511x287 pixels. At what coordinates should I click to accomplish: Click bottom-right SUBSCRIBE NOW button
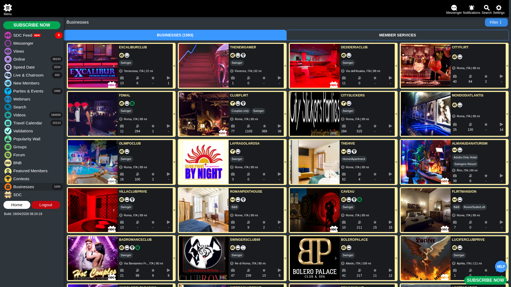point(485,280)
